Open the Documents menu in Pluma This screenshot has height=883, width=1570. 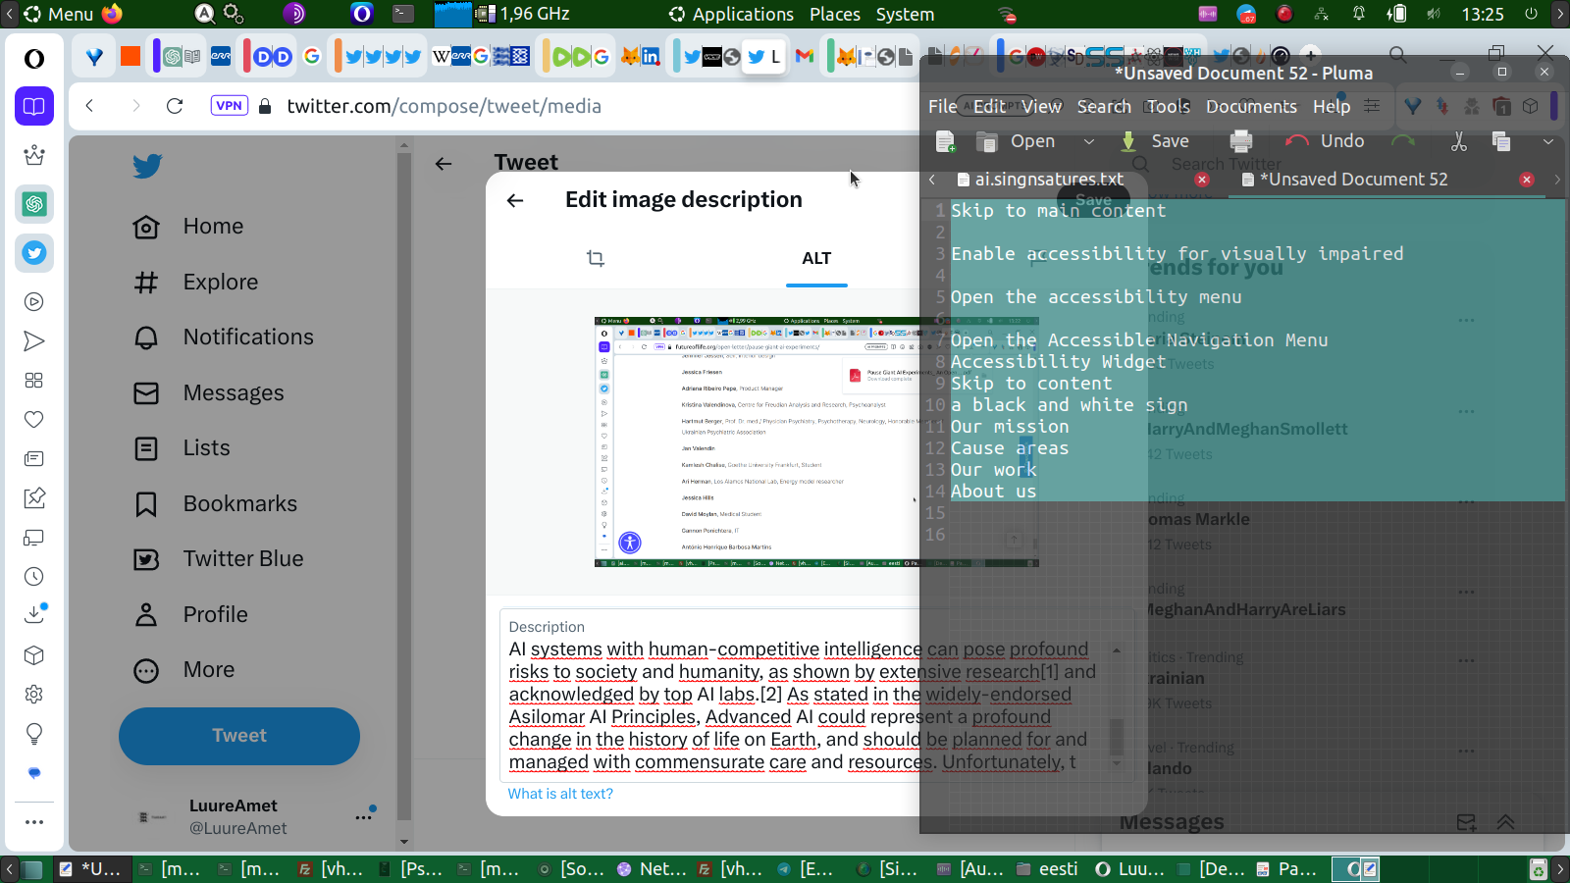click(x=1250, y=106)
